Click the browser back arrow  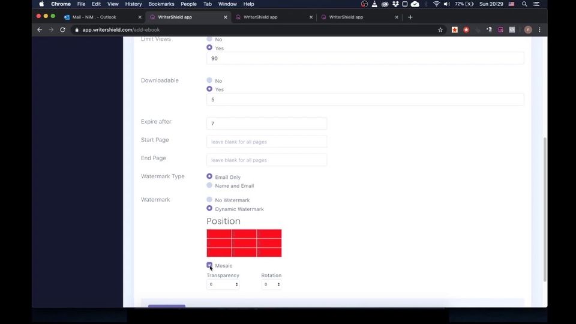point(40,30)
